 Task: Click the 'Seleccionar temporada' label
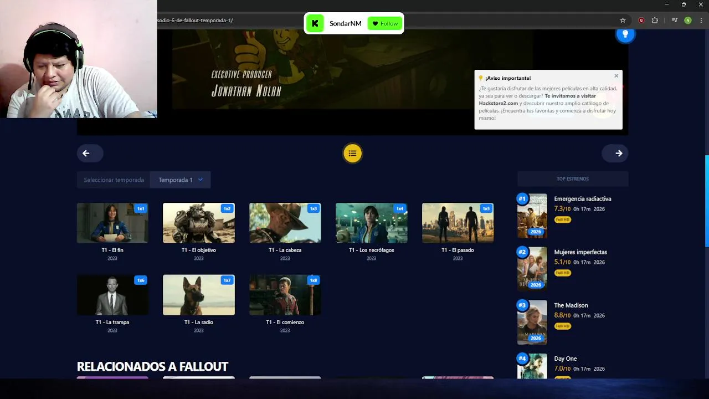click(x=114, y=180)
